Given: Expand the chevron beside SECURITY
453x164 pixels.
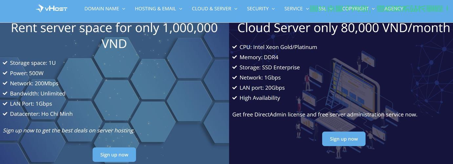Looking at the screenshot, I should (x=273, y=9).
